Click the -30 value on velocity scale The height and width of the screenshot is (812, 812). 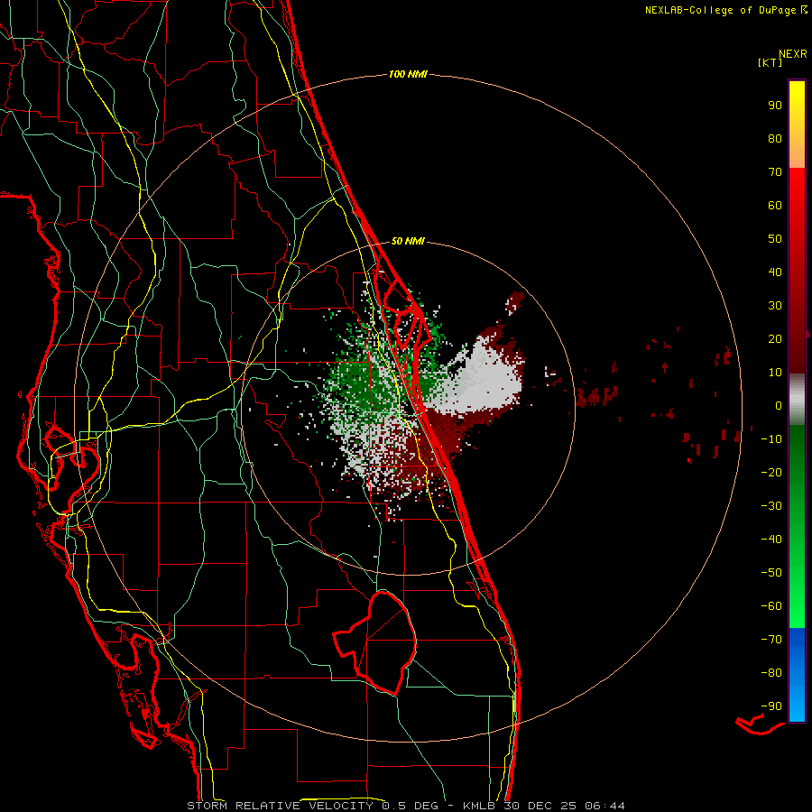tap(771, 506)
